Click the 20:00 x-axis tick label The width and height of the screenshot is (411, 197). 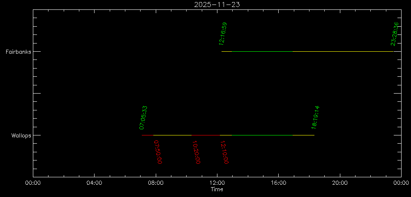tap(340, 183)
